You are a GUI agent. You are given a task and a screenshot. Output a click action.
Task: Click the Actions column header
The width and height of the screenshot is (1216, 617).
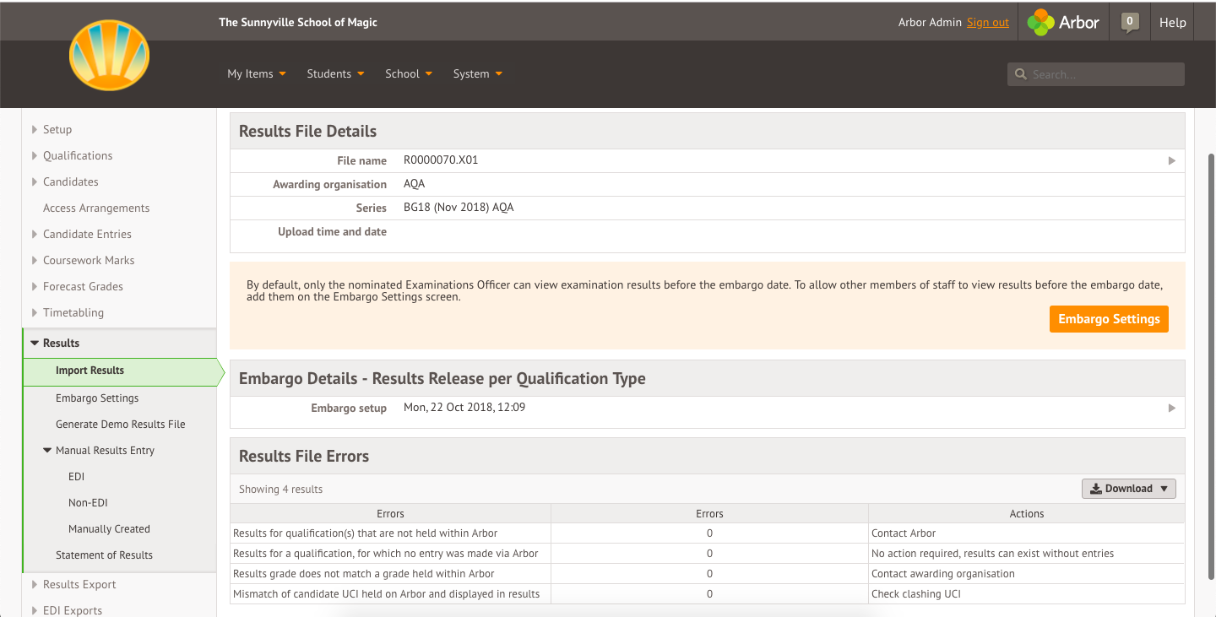coord(1027,513)
